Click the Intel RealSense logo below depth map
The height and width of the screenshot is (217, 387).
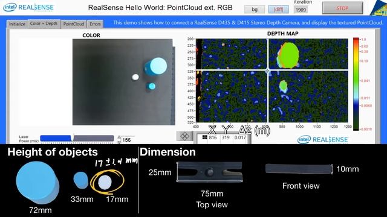coord(323,139)
